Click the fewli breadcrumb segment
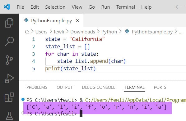The height and width of the screenshot is (121, 186). [x=59, y=32]
